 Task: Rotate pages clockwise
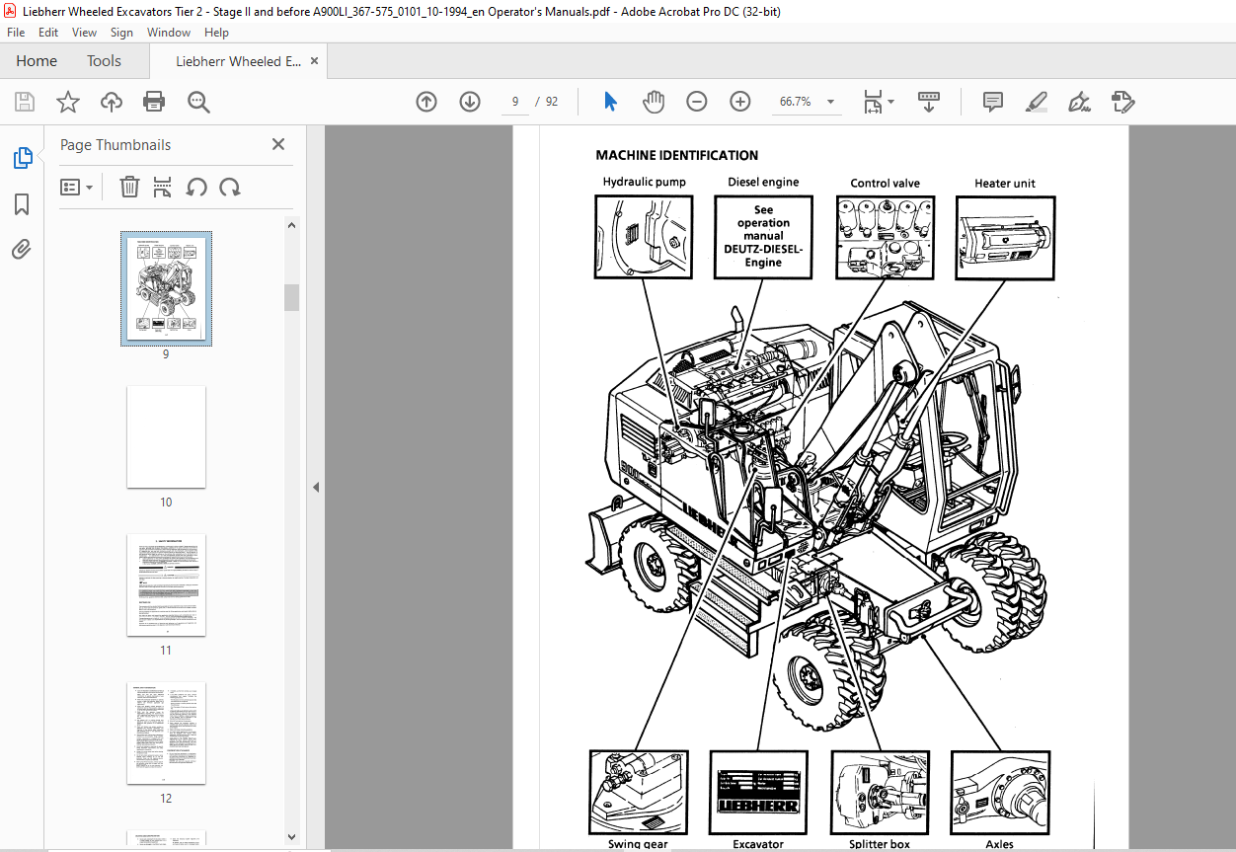(x=230, y=187)
